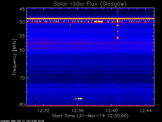The height and width of the screenshot is (122, 162).
Task: Click the orange spot near 79 MHz at 12:31
Action: pyautogui.click(x=36, y=99)
